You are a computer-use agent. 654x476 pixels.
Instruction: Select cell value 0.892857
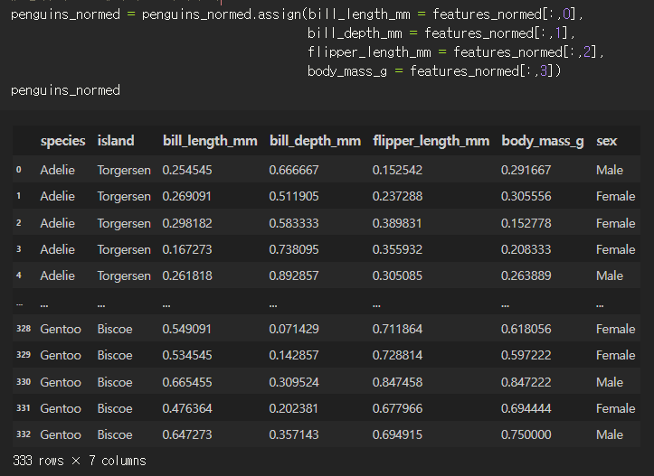pos(294,275)
